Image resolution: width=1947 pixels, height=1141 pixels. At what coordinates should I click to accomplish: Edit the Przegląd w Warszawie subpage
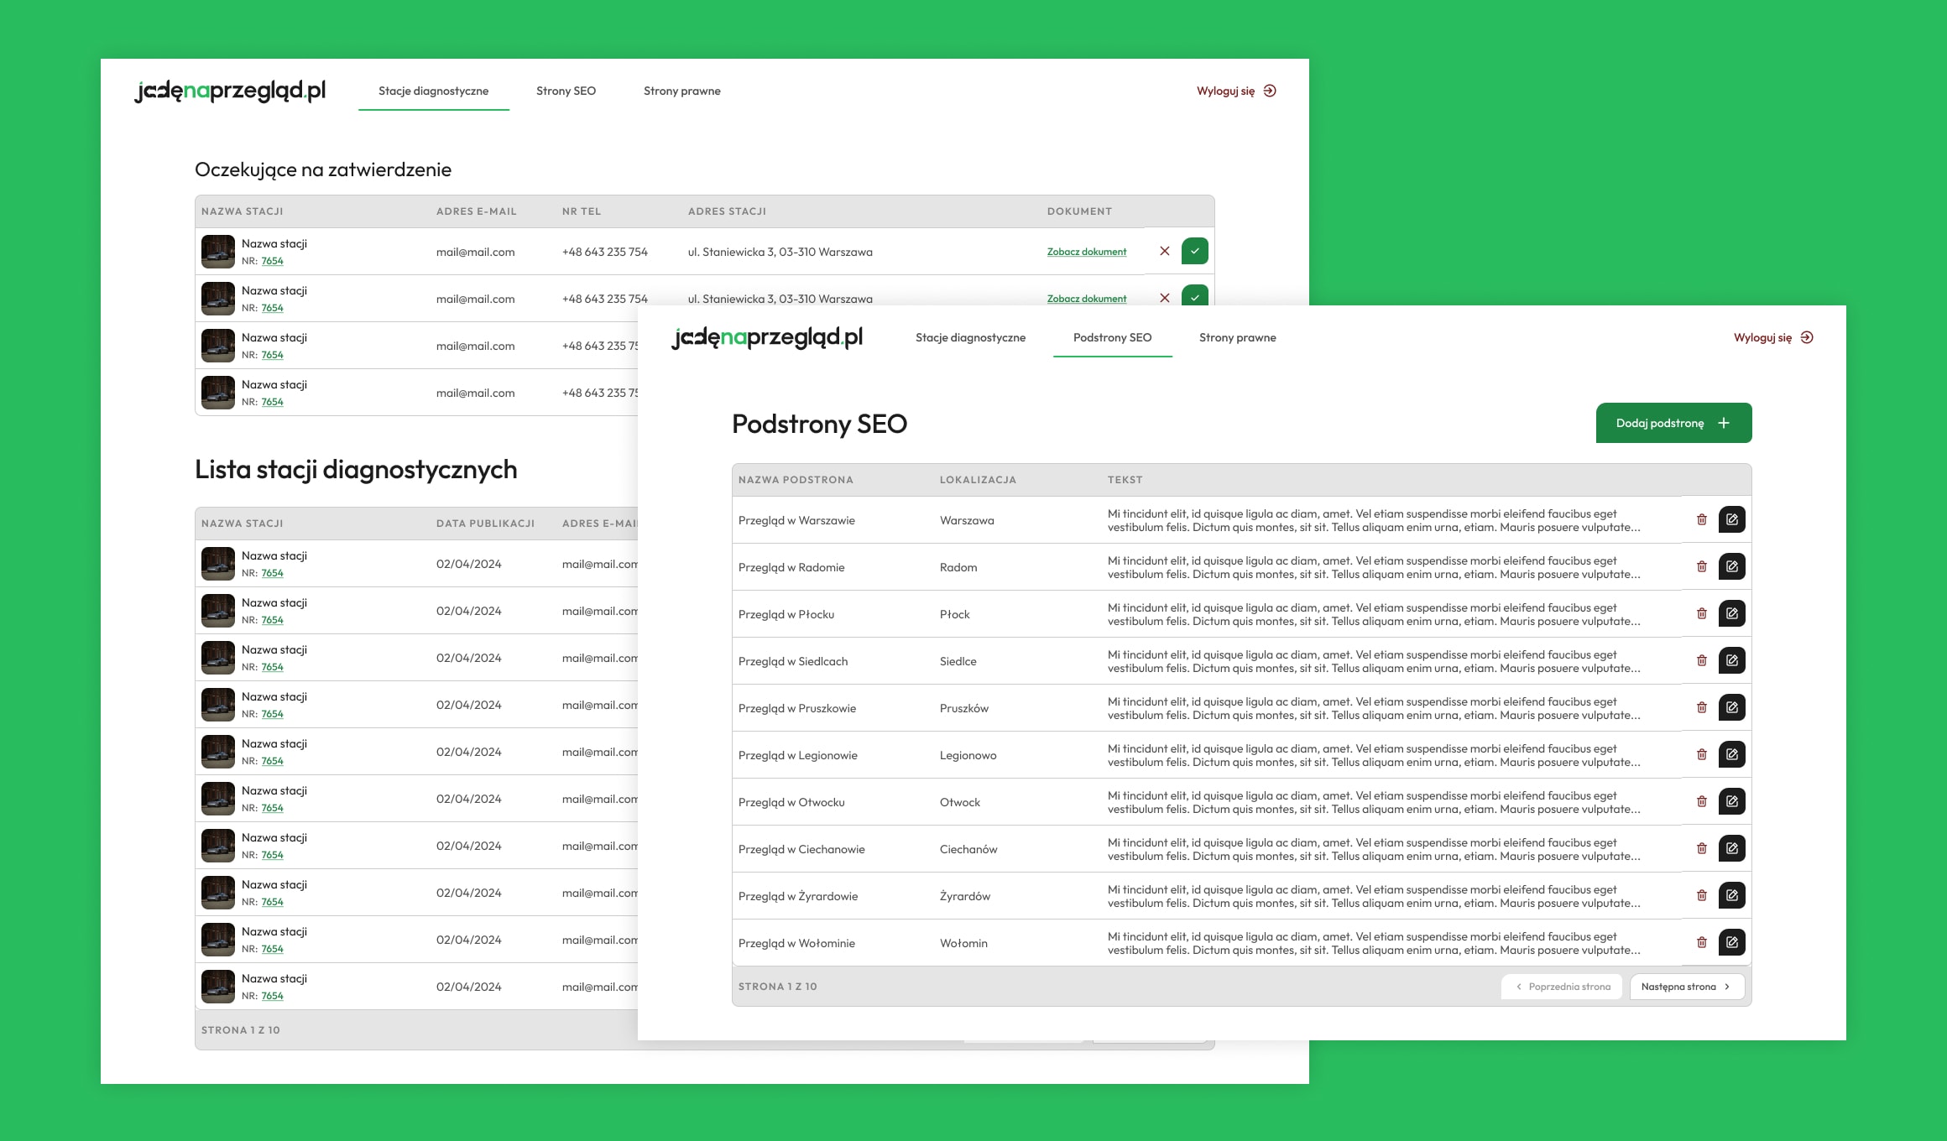[x=1732, y=520]
